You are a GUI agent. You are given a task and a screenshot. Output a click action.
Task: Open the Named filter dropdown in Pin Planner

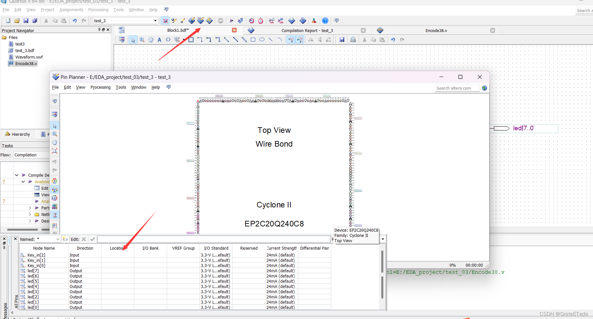pyautogui.click(x=58, y=239)
